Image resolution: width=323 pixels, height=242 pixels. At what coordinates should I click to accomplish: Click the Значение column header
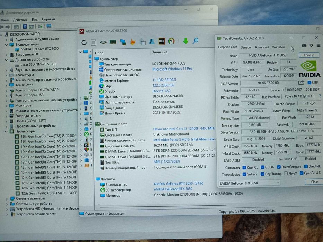point(160,52)
